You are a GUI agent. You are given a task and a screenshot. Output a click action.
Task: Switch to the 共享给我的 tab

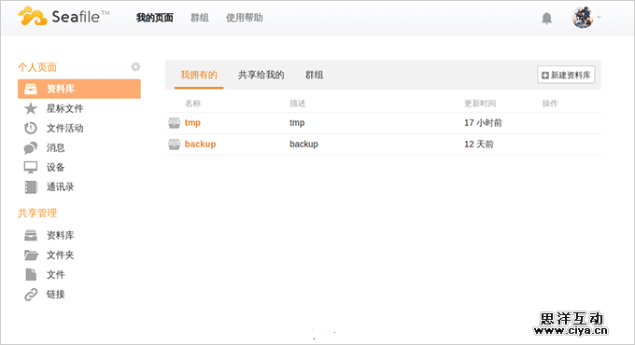[261, 75]
